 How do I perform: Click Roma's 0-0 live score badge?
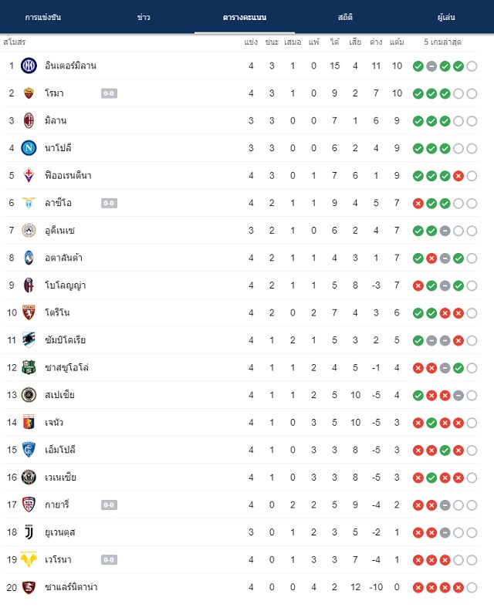109,93
